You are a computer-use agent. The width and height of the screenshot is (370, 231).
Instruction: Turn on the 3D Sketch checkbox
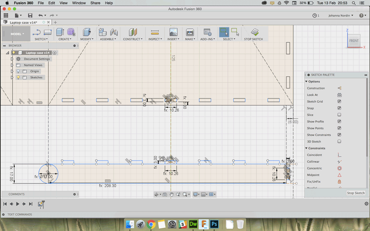point(339,141)
